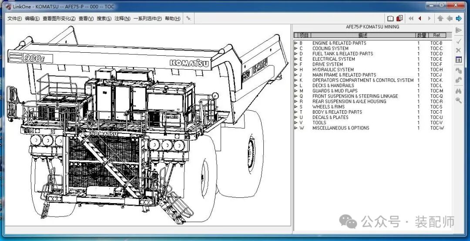Click the 980E truck drawing in picture pane
This screenshot has height=241, width=470.
pos(148,125)
